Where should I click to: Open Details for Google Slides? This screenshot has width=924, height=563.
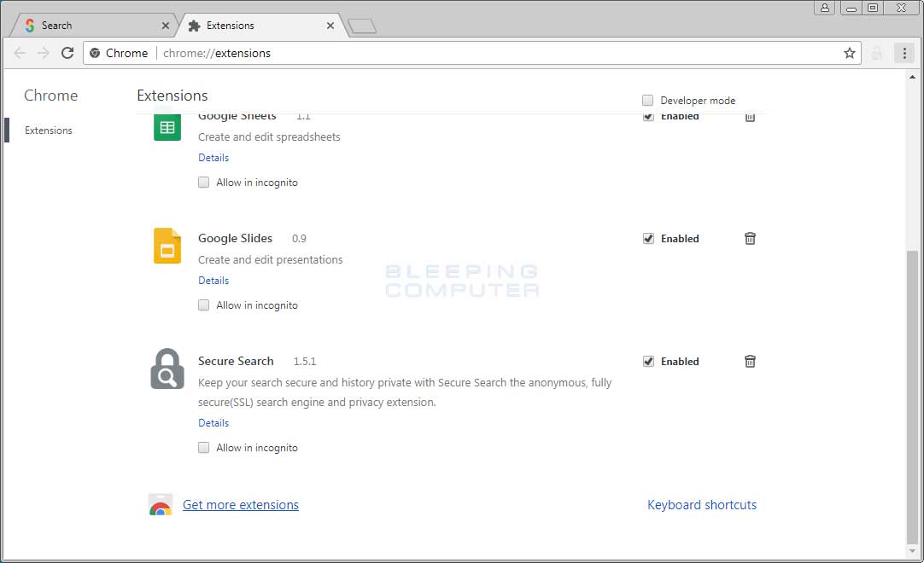213,281
